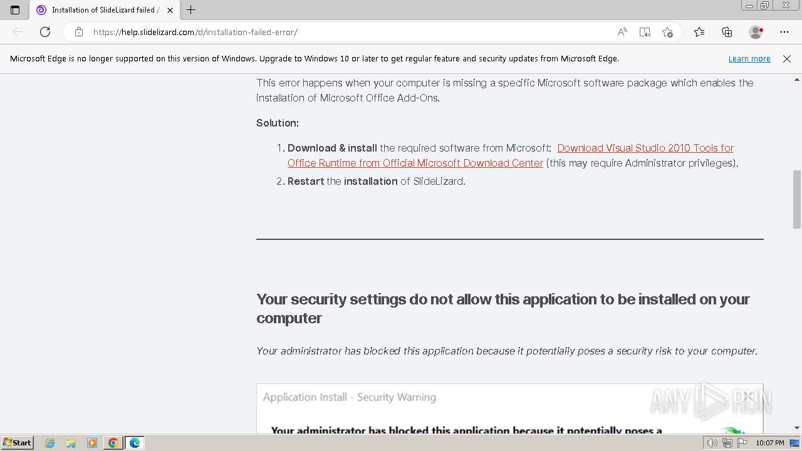Launch Internet Explorer from taskbar
The image size is (802, 451).
(x=50, y=443)
